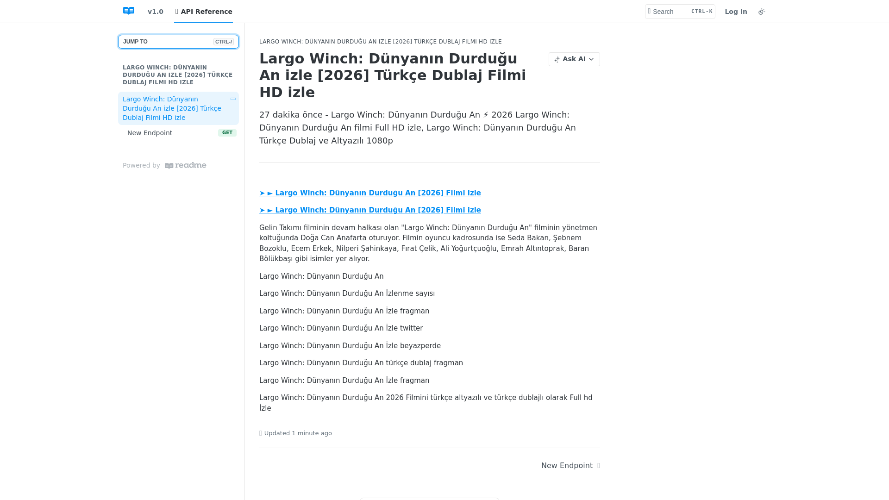Image resolution: width=889 pixels, height=500 pixels.
Task: Click the line ending with türkçe dublaj fragman
Action: [361, 363]
